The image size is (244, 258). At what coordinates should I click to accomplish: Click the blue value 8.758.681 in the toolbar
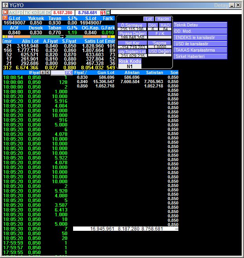click(88, 13)
